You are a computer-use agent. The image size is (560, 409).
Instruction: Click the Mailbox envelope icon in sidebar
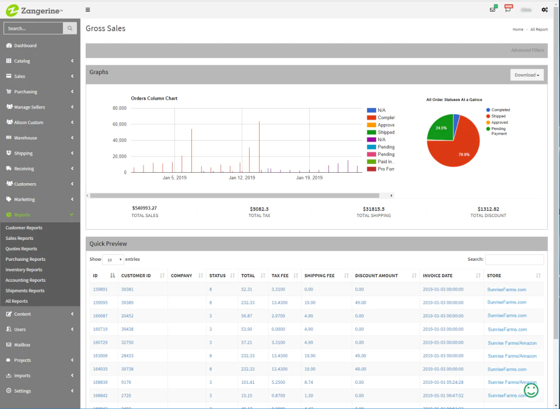[9, 345]
